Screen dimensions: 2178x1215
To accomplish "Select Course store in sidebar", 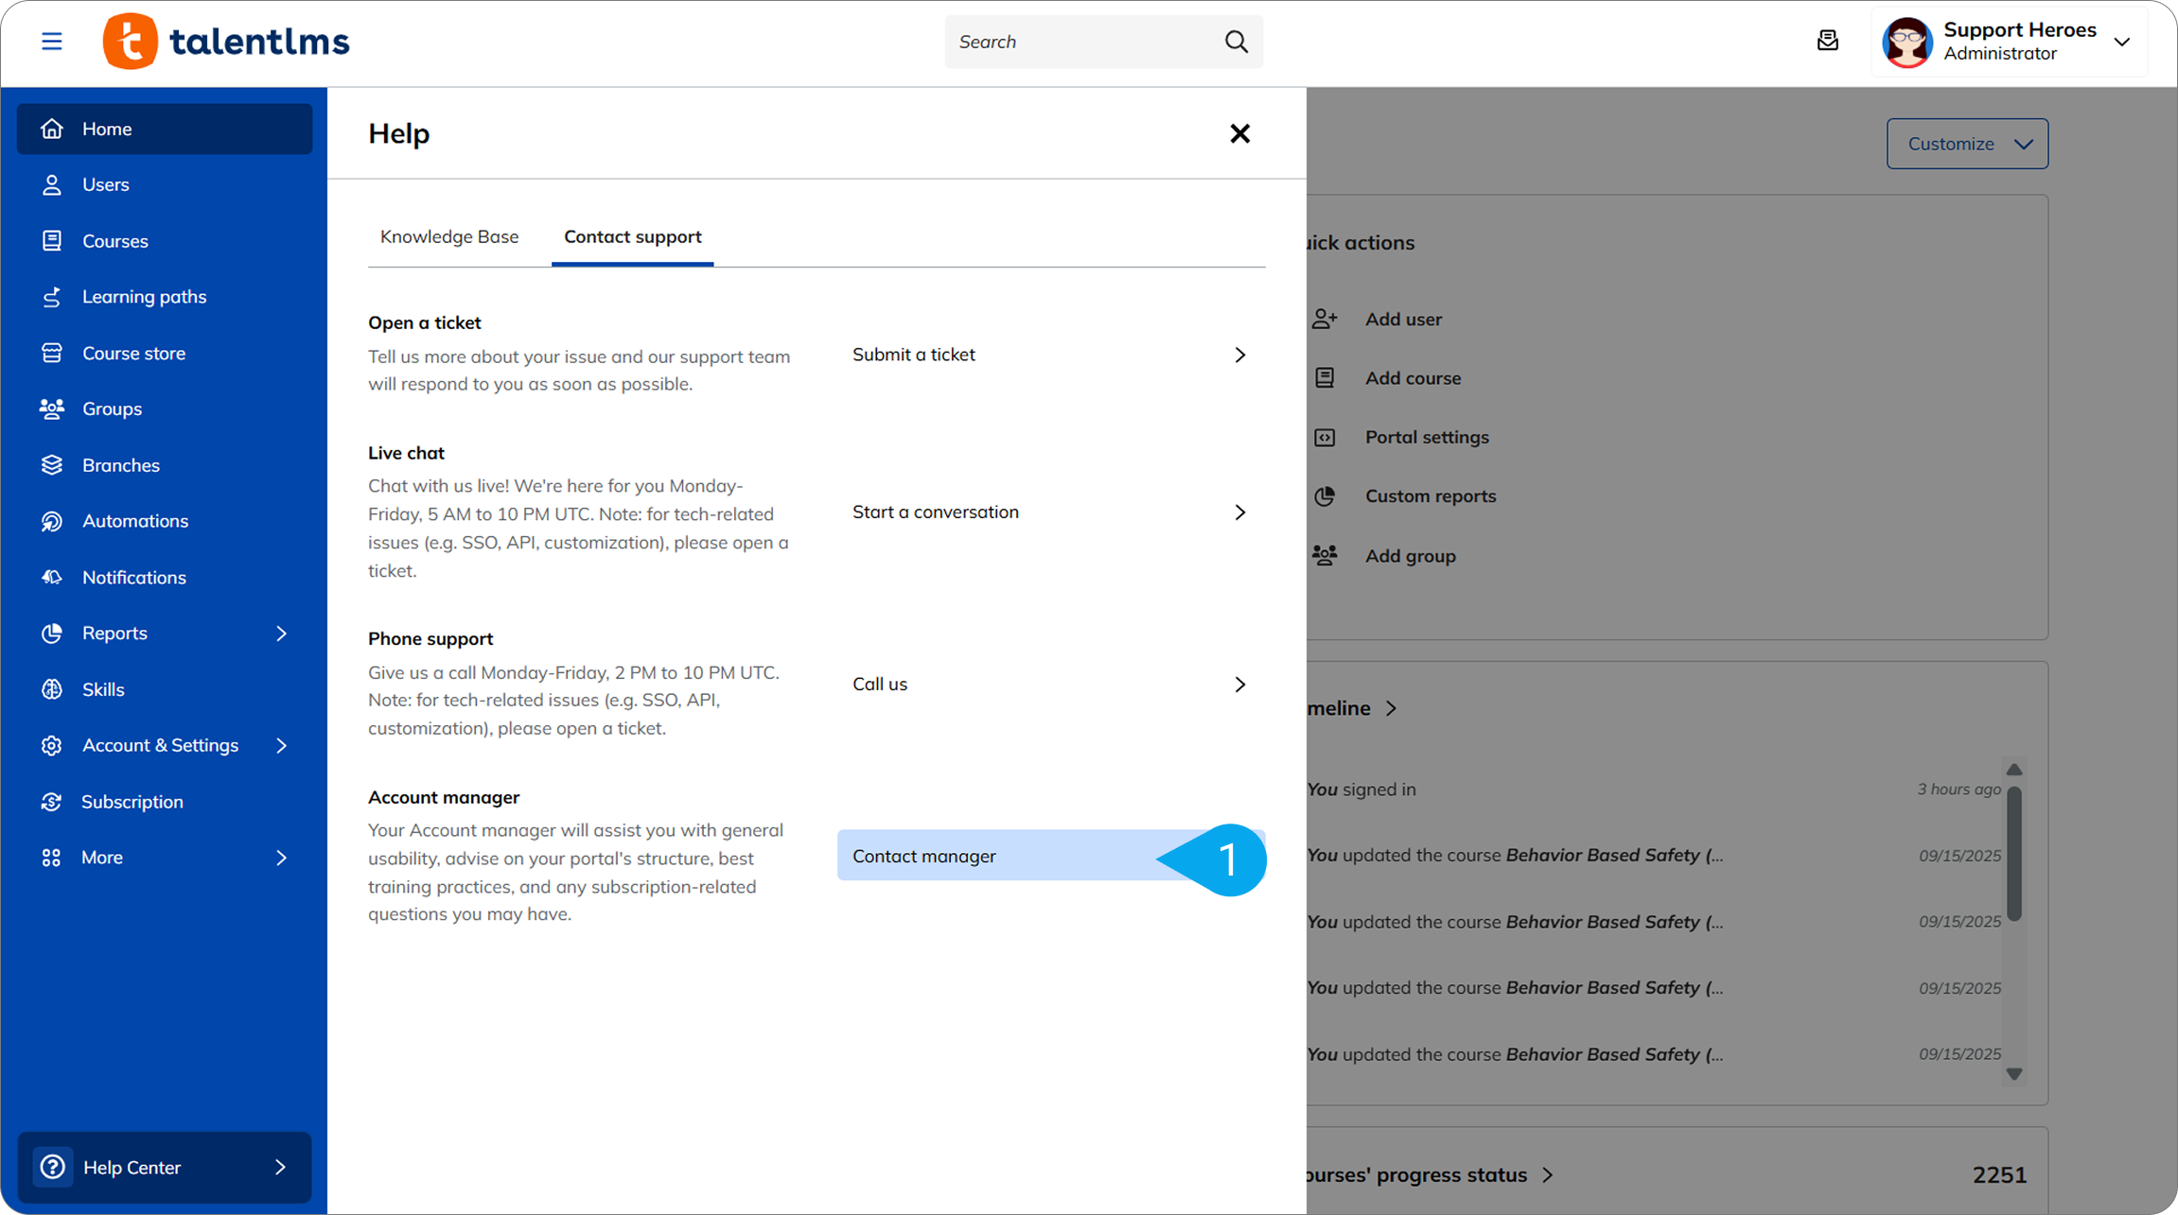I will [x=133, y=353].
